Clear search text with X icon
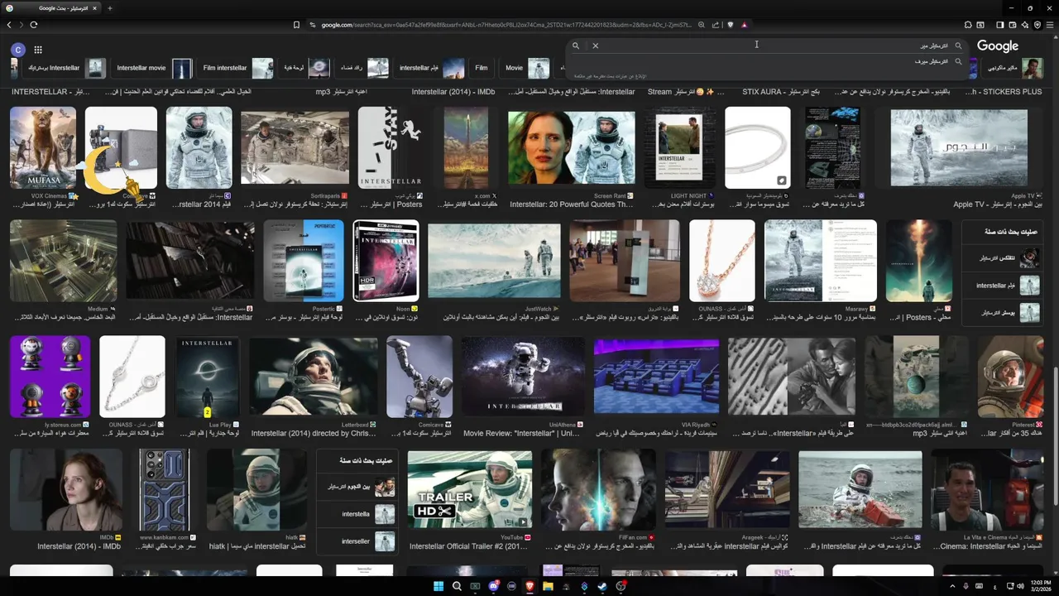1059x596 pixels. (x=595, y=46)
